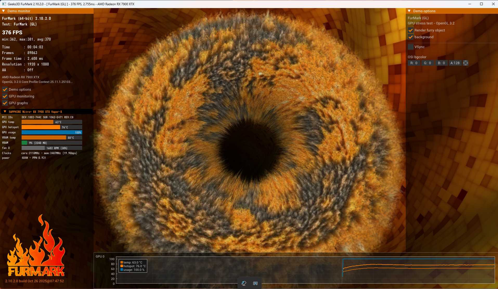Enable the VSync checkbox

(x=411, y=47)
